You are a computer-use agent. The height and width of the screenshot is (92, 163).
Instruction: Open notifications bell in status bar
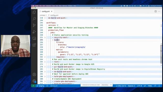pos(159,86)
